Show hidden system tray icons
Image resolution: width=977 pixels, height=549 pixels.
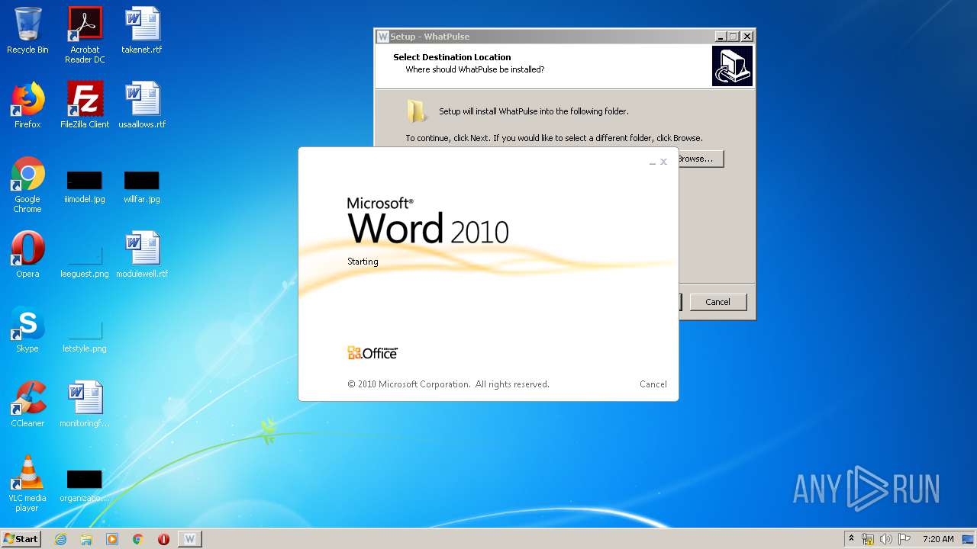pos(851,539)
